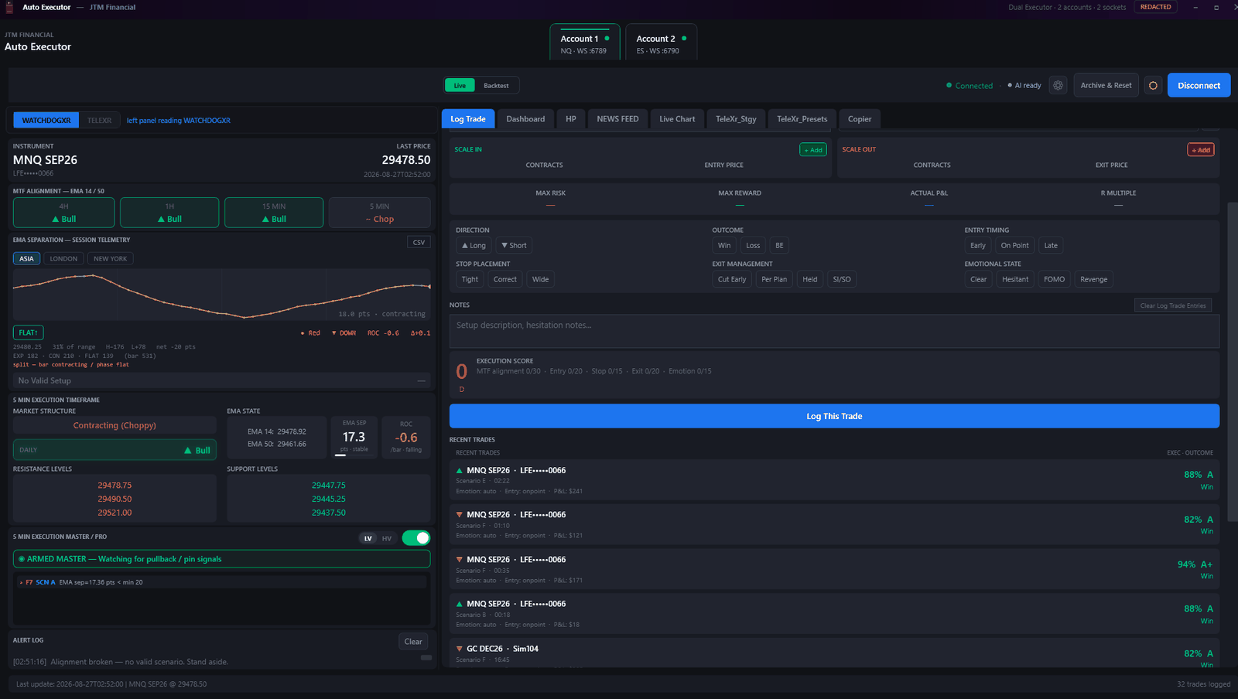1238x699 pixels.
Task: Click the green Add button in Scale In
Action: click(812, 150)
